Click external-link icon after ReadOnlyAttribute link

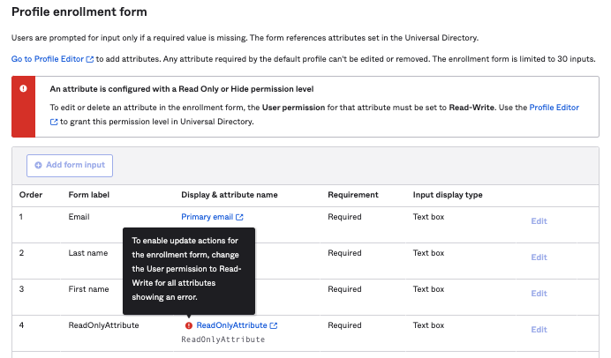pyautogui.click(x=274, y=325)
